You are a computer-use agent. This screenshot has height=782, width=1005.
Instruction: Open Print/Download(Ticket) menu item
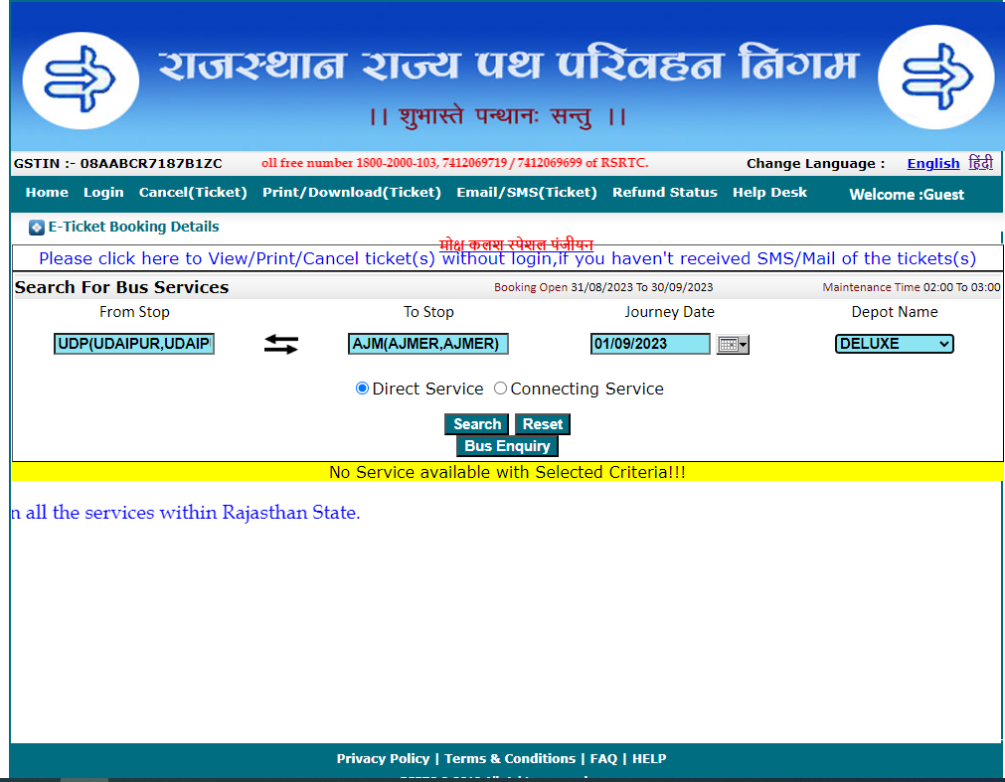[351, 193]
